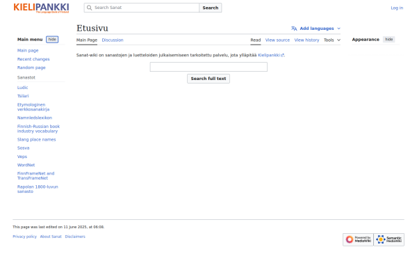The width and height of the screenshot is (417, 261).
Task: Hide the Appearance panel
Action: (x=389, y=40)
